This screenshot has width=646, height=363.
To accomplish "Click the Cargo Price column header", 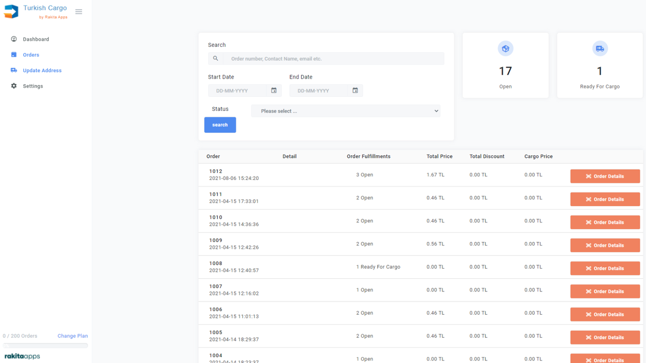I will coord(539,156).
